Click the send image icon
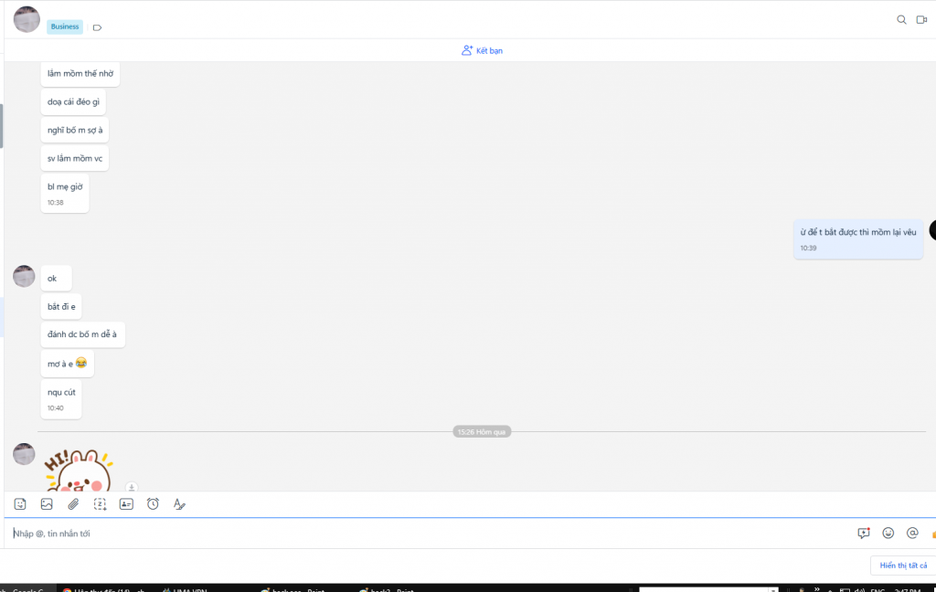Image resolution: width=936 pixels, height=592 pixels. coord(47,504)
